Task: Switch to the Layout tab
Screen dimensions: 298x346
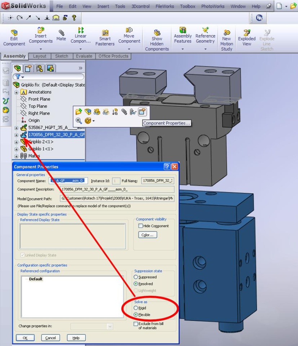Action: click(x=40, y=56)
